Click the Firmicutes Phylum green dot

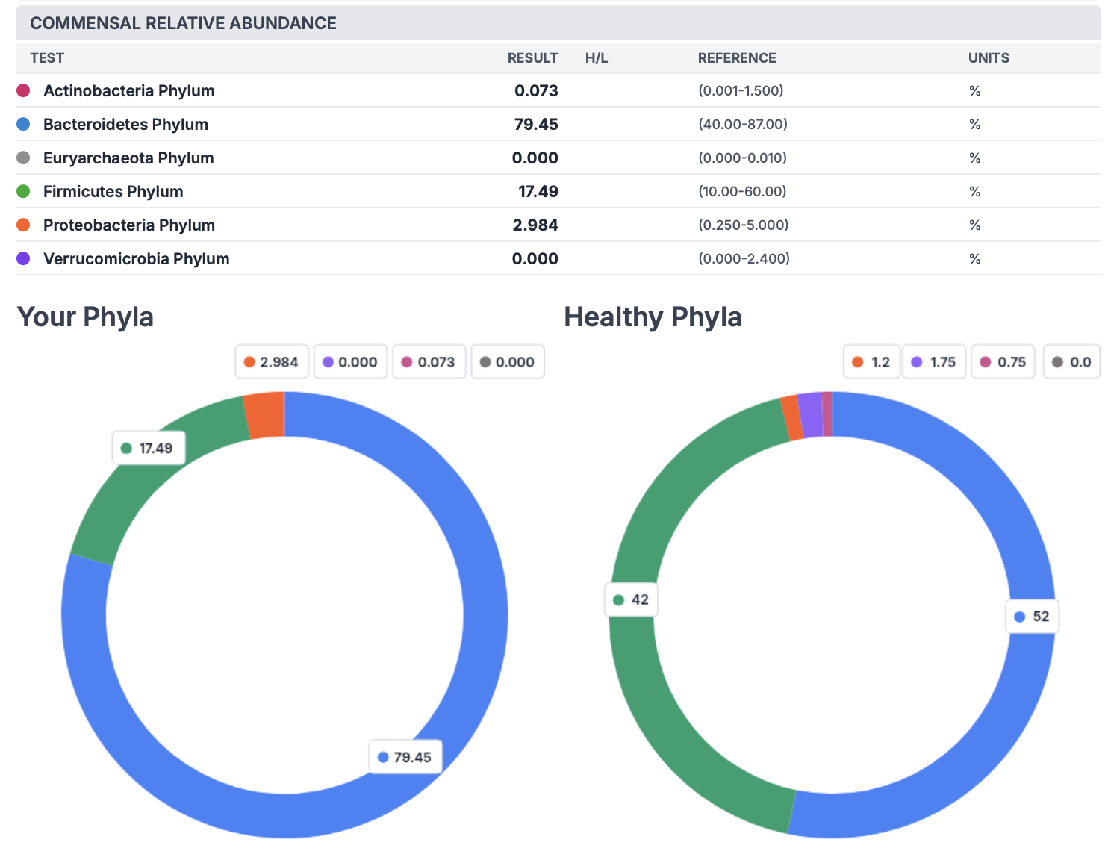23,191
